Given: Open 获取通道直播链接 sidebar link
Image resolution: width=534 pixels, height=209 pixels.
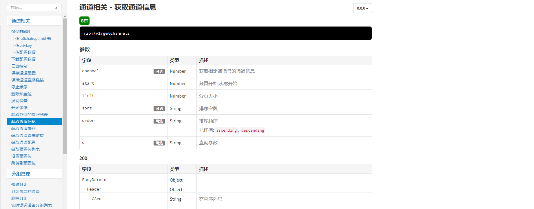Looking at the screenshot, I should click(28, 135).
